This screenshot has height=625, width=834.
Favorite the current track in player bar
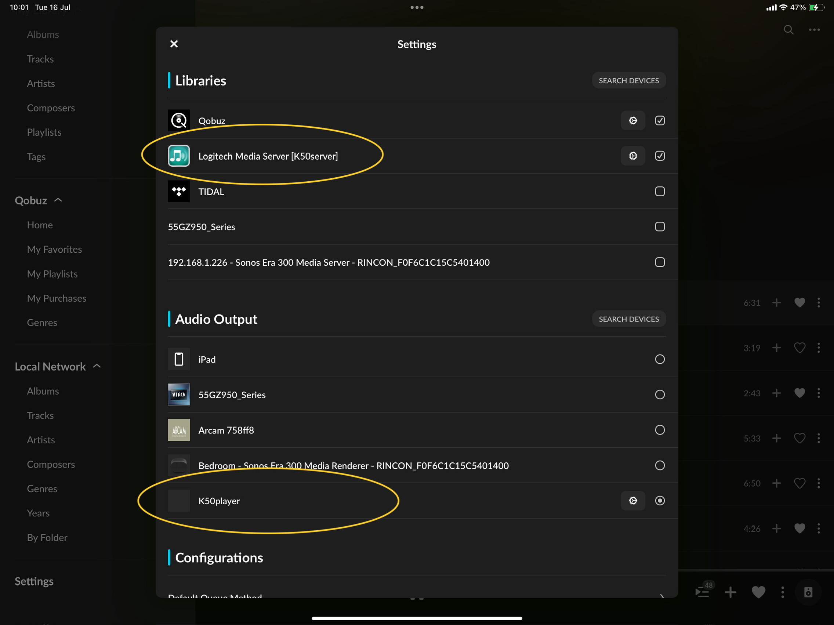pyautogui.click(x=759, y=592)
